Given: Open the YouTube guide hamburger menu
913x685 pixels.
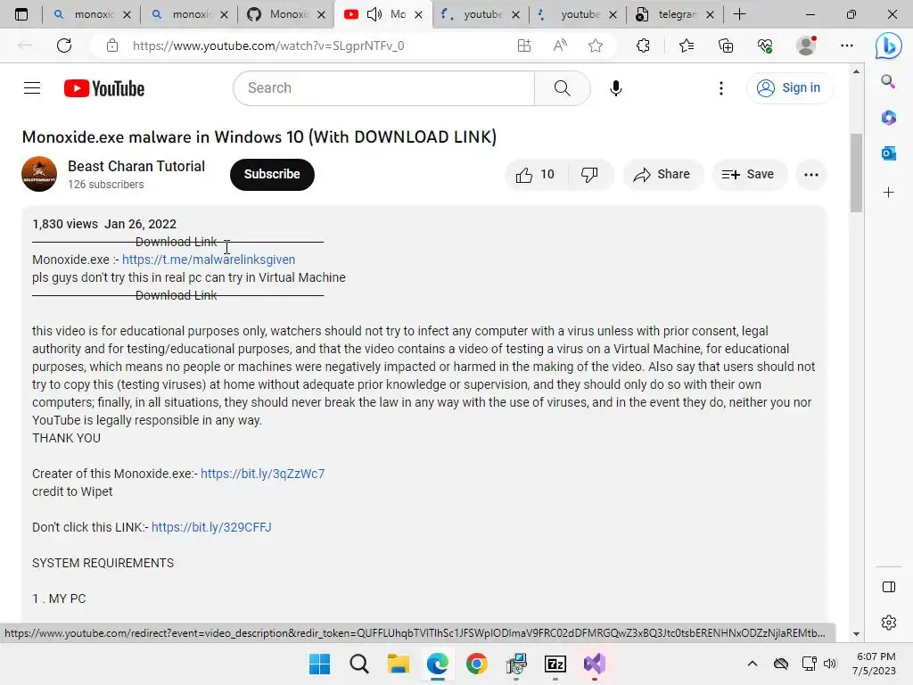Looking at the screenshot, I should click(32, 88).
